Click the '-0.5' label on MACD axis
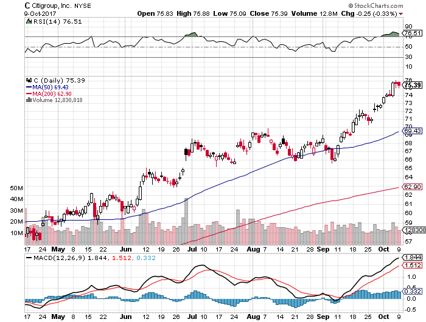The width and height of the screenshot is (426, 322). tap(410, 310)
